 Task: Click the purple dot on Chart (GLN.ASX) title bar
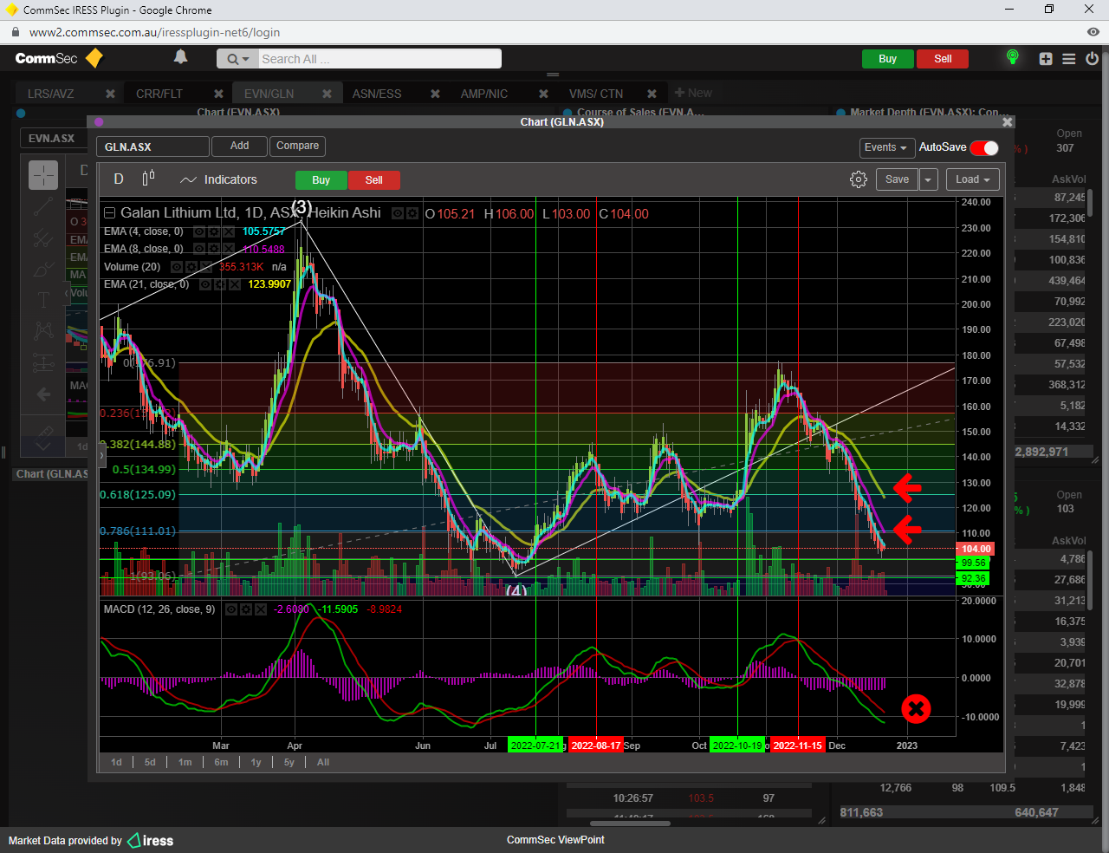pos(99,122)
